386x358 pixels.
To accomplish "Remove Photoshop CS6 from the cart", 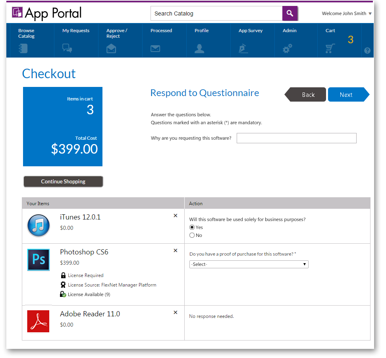I will tap(175, 250).
